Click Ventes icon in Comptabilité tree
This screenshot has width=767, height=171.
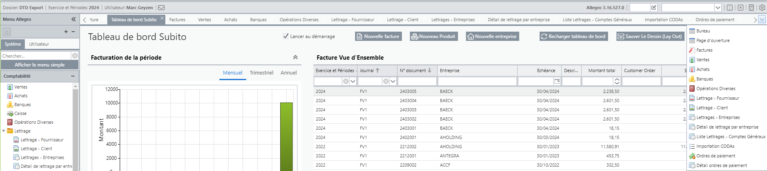point(10,87)
